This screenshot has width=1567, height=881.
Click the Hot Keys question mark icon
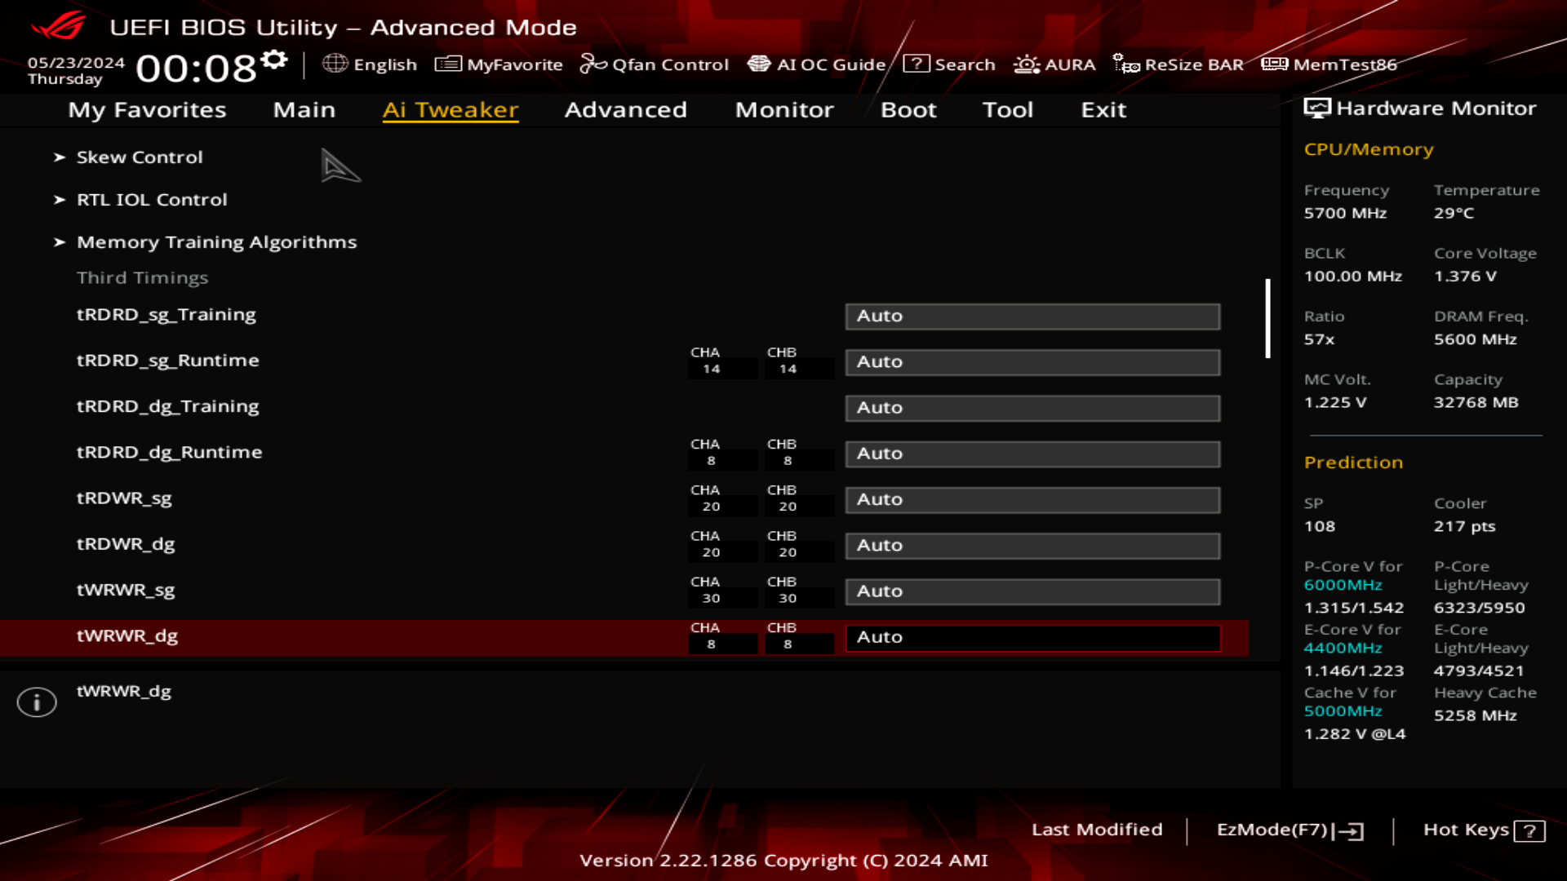tap(1529, 831)
